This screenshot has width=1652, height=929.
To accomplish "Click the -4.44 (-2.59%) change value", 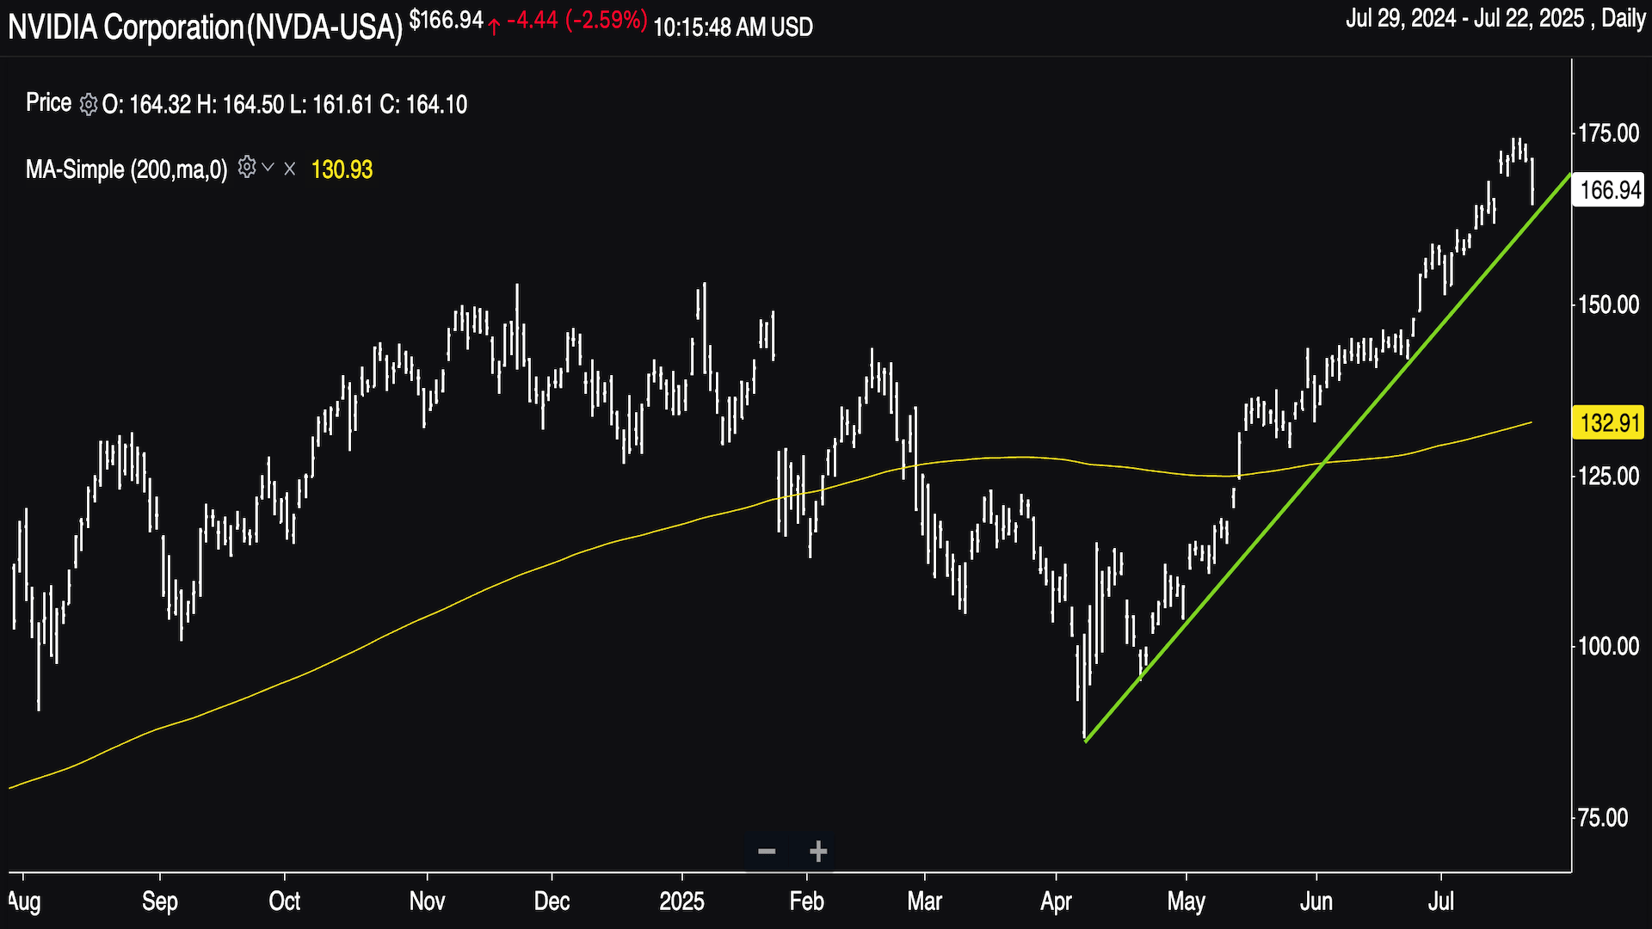I will pyautogui.click(x=576, y=21).
